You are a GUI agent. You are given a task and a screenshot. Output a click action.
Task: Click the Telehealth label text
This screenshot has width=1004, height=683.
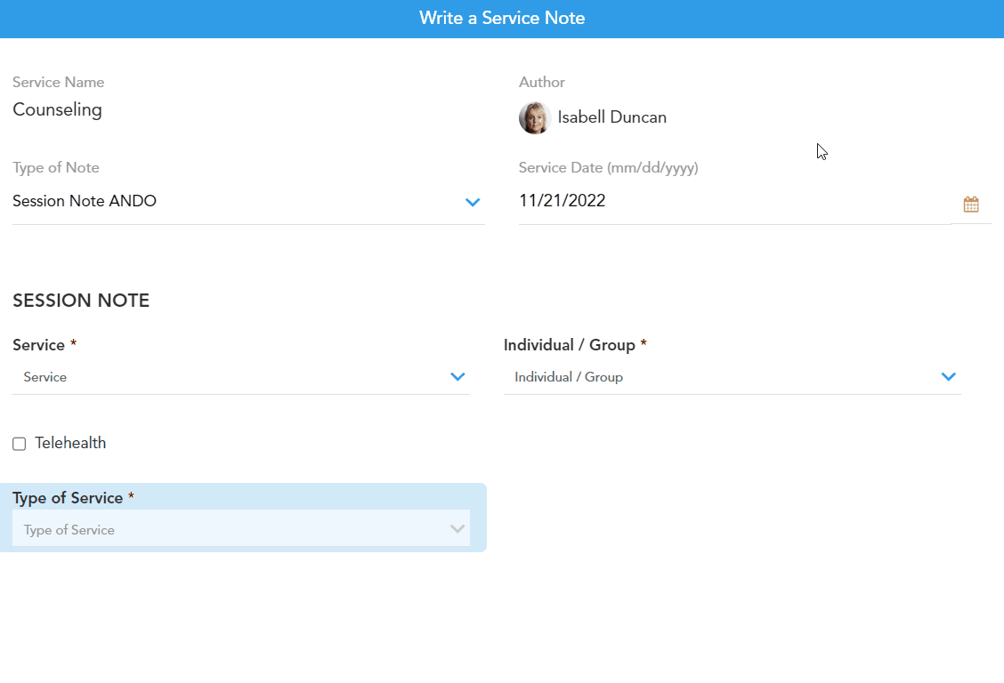click(x=70, y=443)
